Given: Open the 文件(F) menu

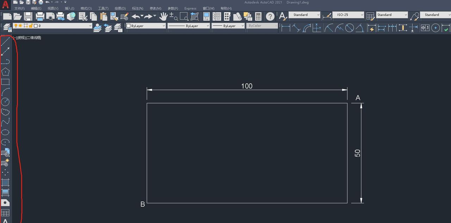Looking at the screenshot, I should pyautogui.click(x=19, y=8).
